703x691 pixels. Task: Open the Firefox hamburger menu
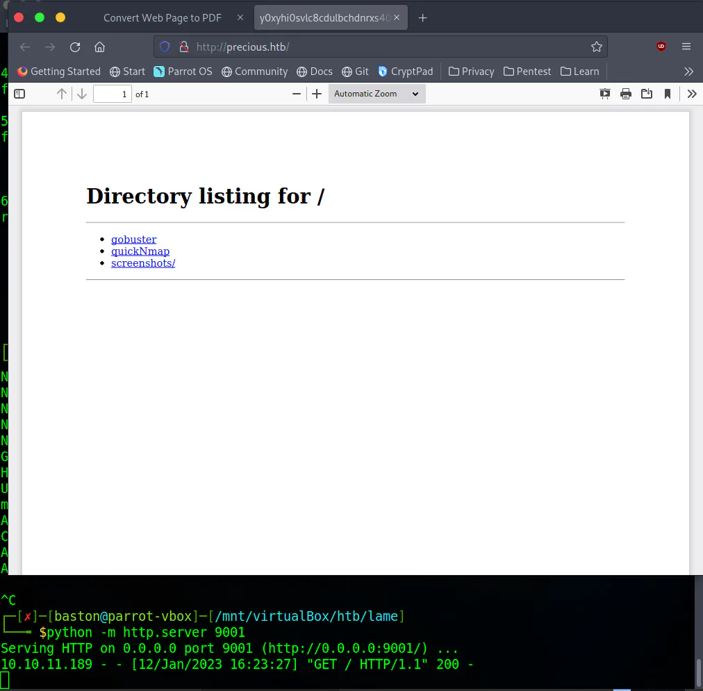(x=686, y=47)
